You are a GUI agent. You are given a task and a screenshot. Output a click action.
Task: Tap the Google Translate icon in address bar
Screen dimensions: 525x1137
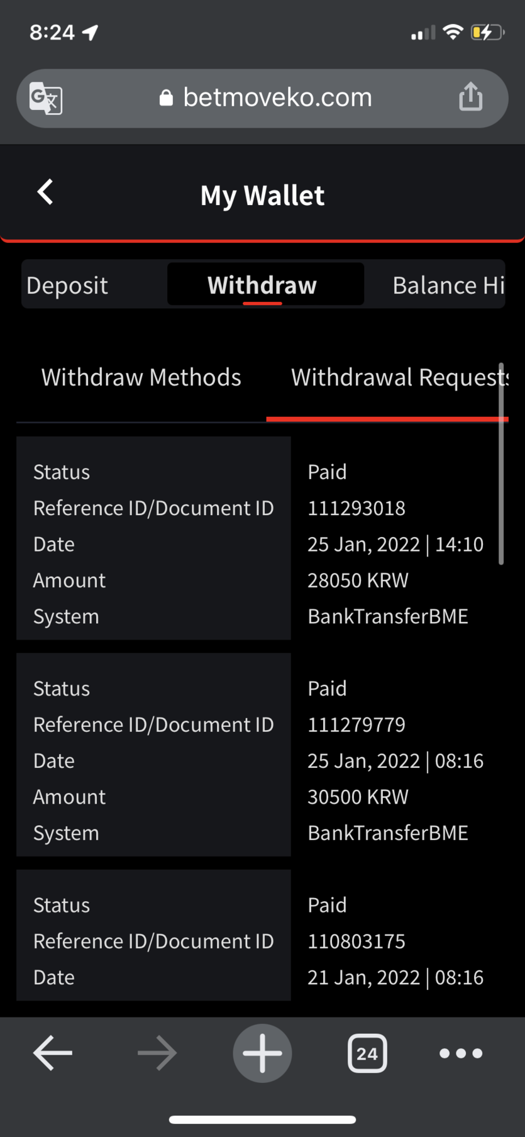(46, 99)
